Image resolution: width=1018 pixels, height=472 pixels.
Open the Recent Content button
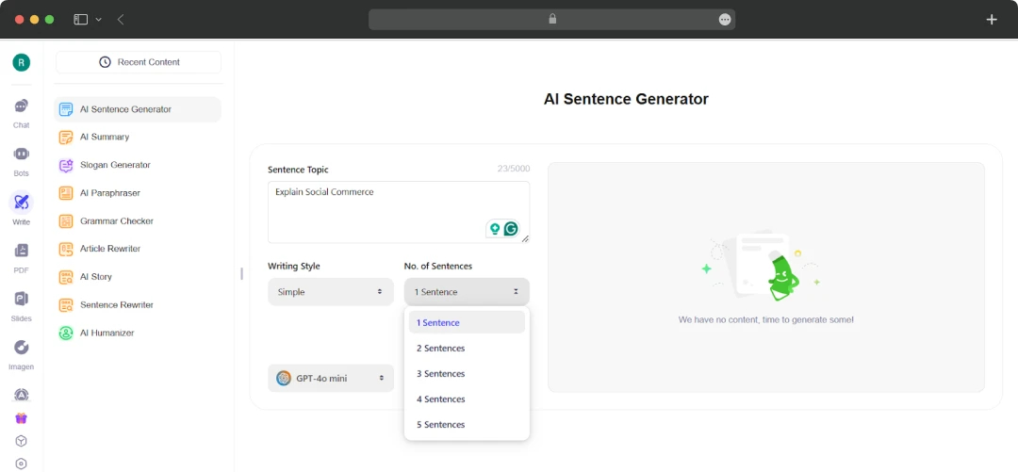pos(139,62)
